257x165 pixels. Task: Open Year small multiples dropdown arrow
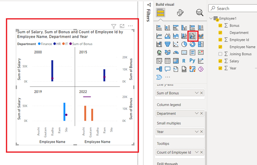click(197, 132)
